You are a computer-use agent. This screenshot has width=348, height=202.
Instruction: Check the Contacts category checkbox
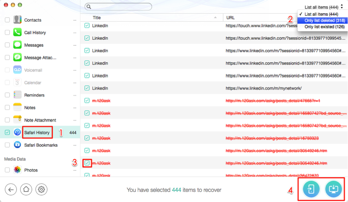(7, 20)
